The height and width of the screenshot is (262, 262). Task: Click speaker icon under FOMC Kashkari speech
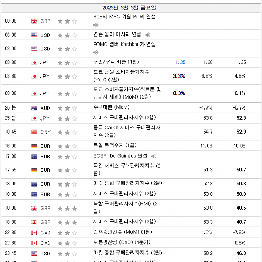tap(95, 52)
